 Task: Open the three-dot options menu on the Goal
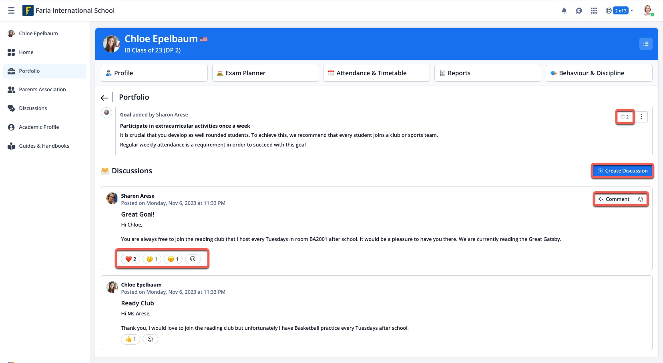pyautogui.click(x=642, y=116)
